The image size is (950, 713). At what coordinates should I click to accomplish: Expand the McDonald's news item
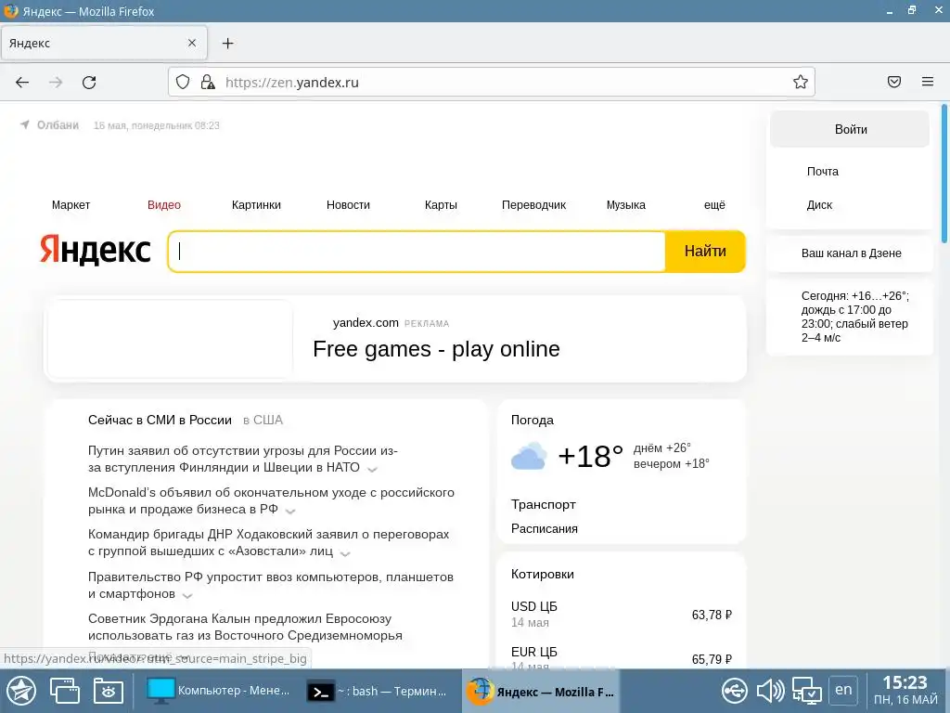click(x=290, y=512)
